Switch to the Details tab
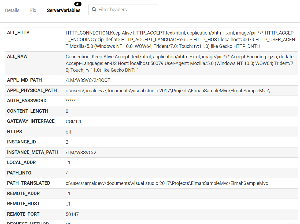 (12, 10)
